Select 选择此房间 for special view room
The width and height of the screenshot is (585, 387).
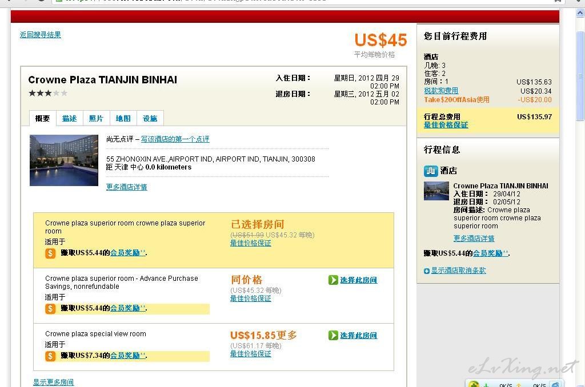tap(359, 336)
